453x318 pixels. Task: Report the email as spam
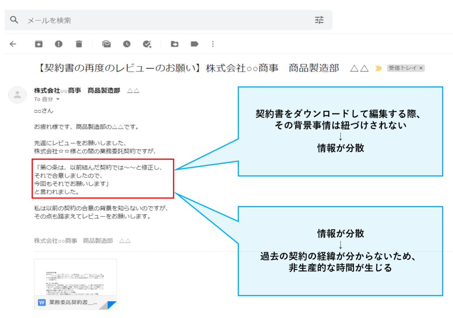(x=58, y=44)
